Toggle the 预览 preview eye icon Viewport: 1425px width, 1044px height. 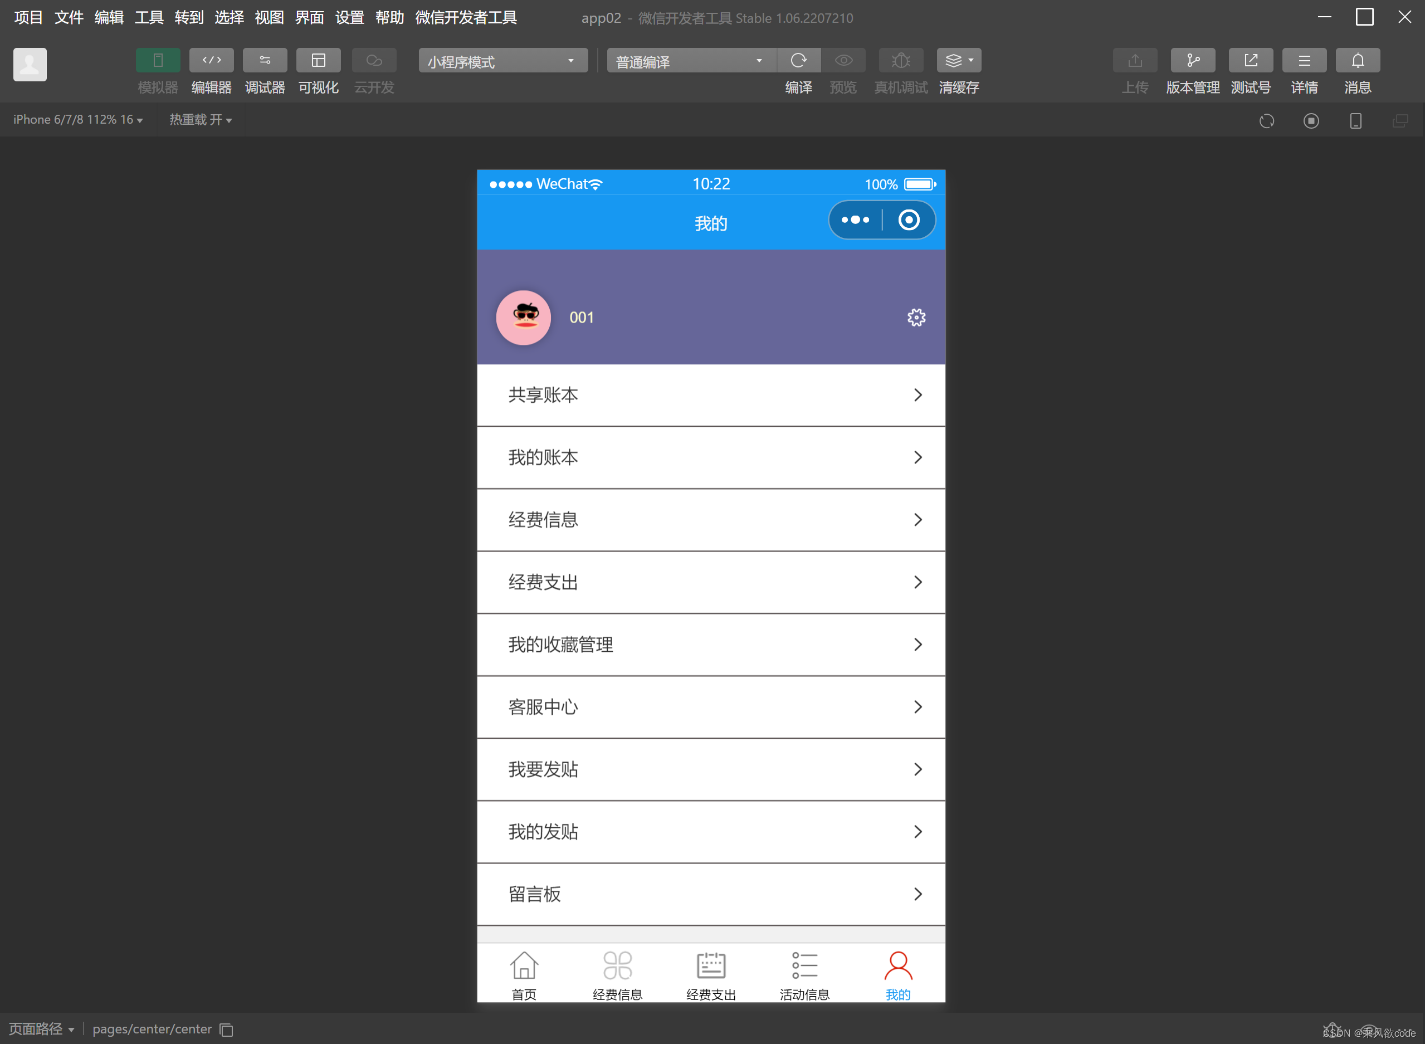click(843, 60)
